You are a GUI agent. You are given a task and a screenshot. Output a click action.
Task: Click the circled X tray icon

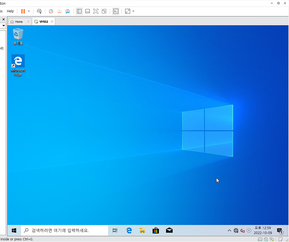[249, 230]
